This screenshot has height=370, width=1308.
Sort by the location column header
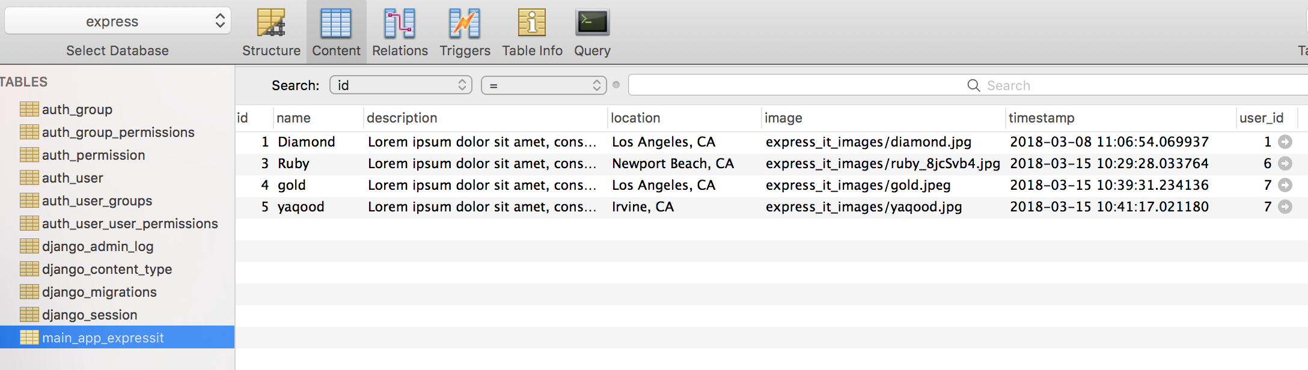pyautogui.click(x=684, y=118)
